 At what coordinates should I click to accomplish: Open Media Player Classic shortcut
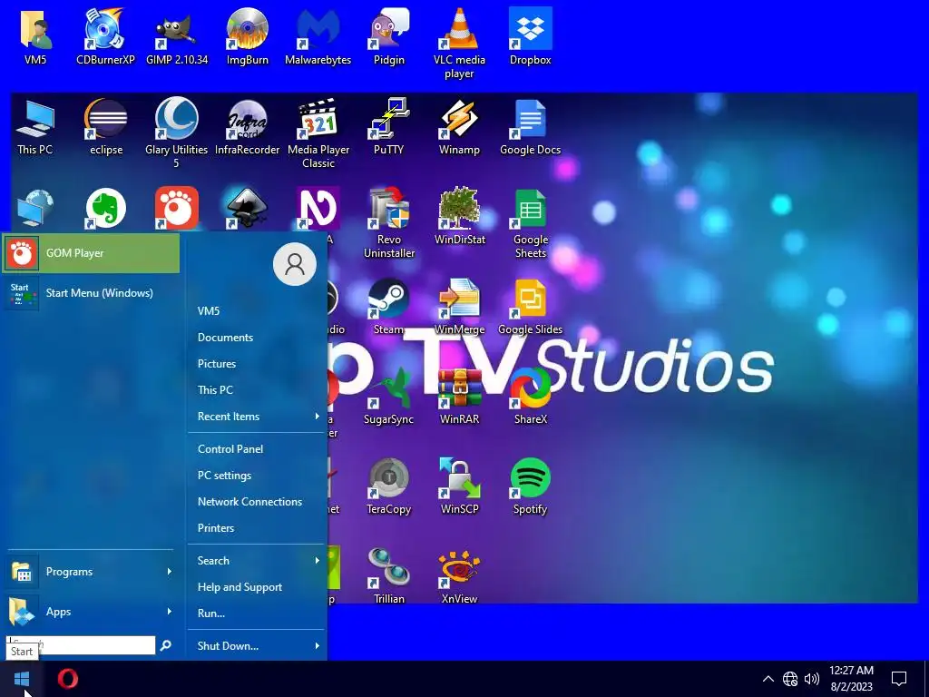click(x=318, y=133)
